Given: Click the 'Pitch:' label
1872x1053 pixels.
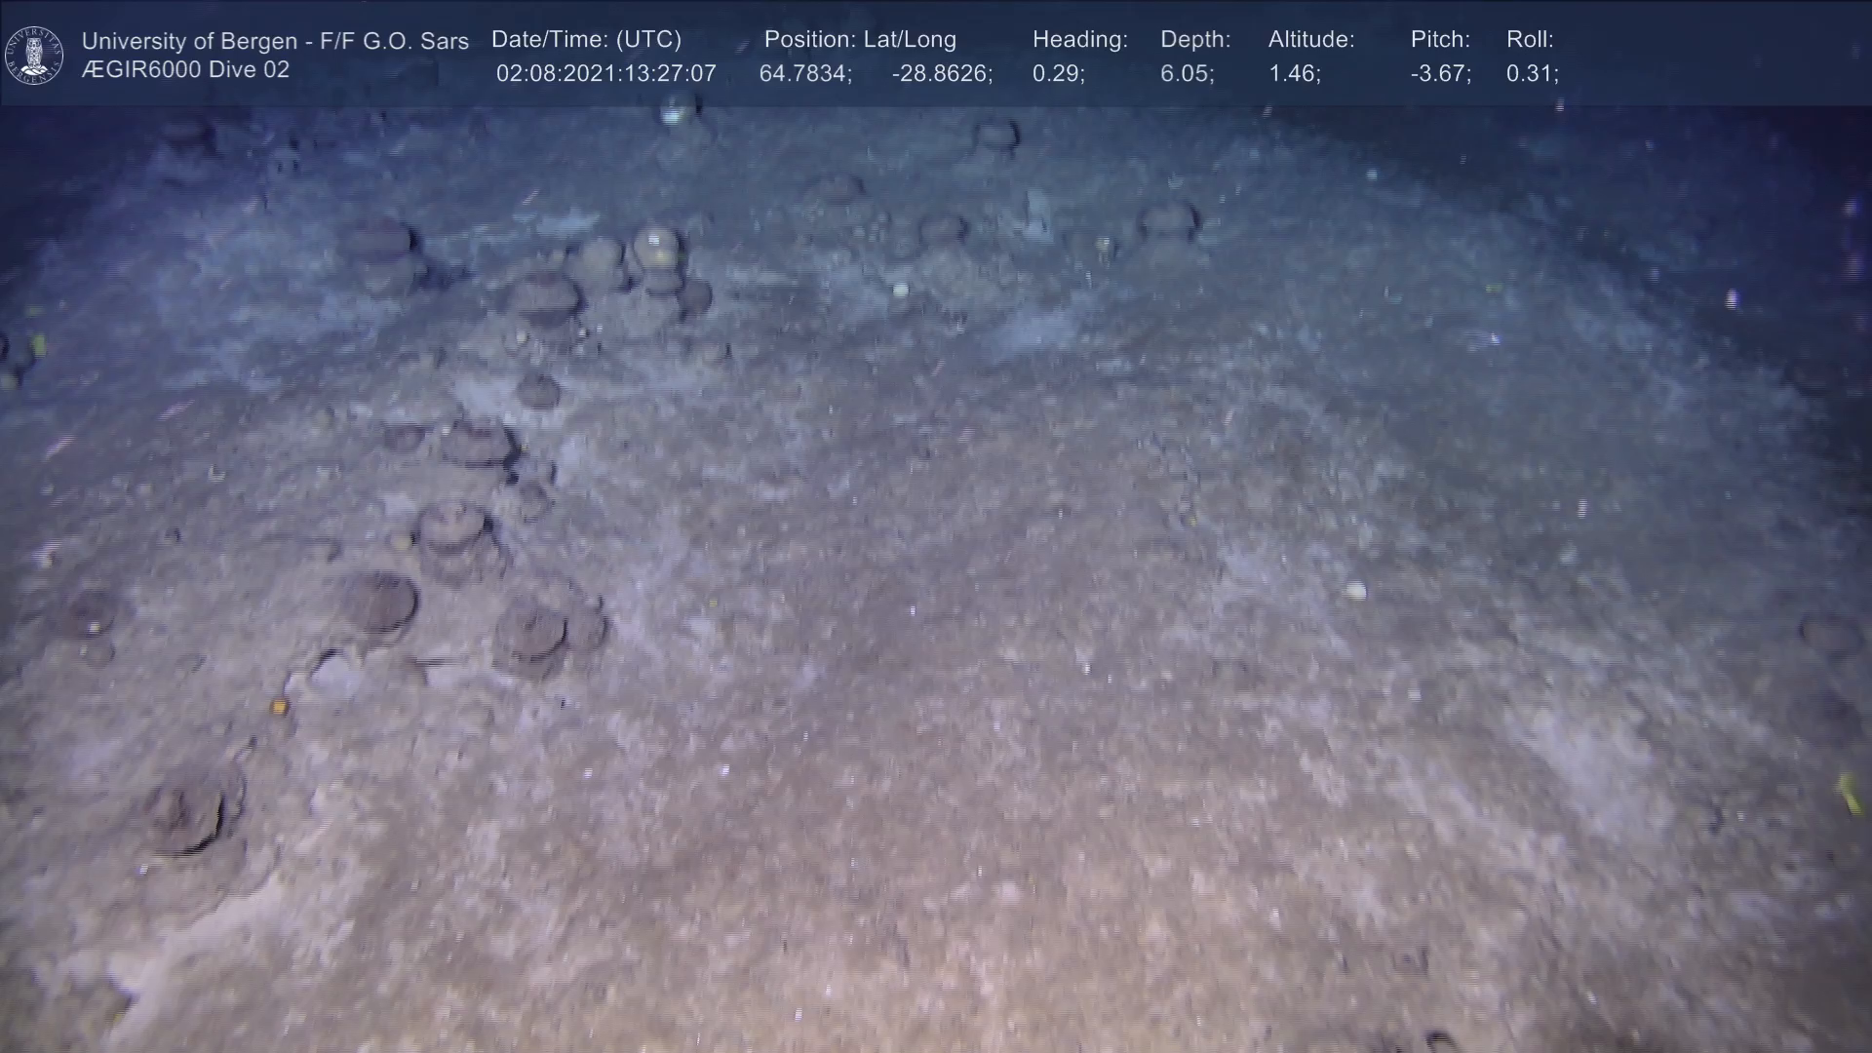Looking at the screenshot, I should (1440, 40).
